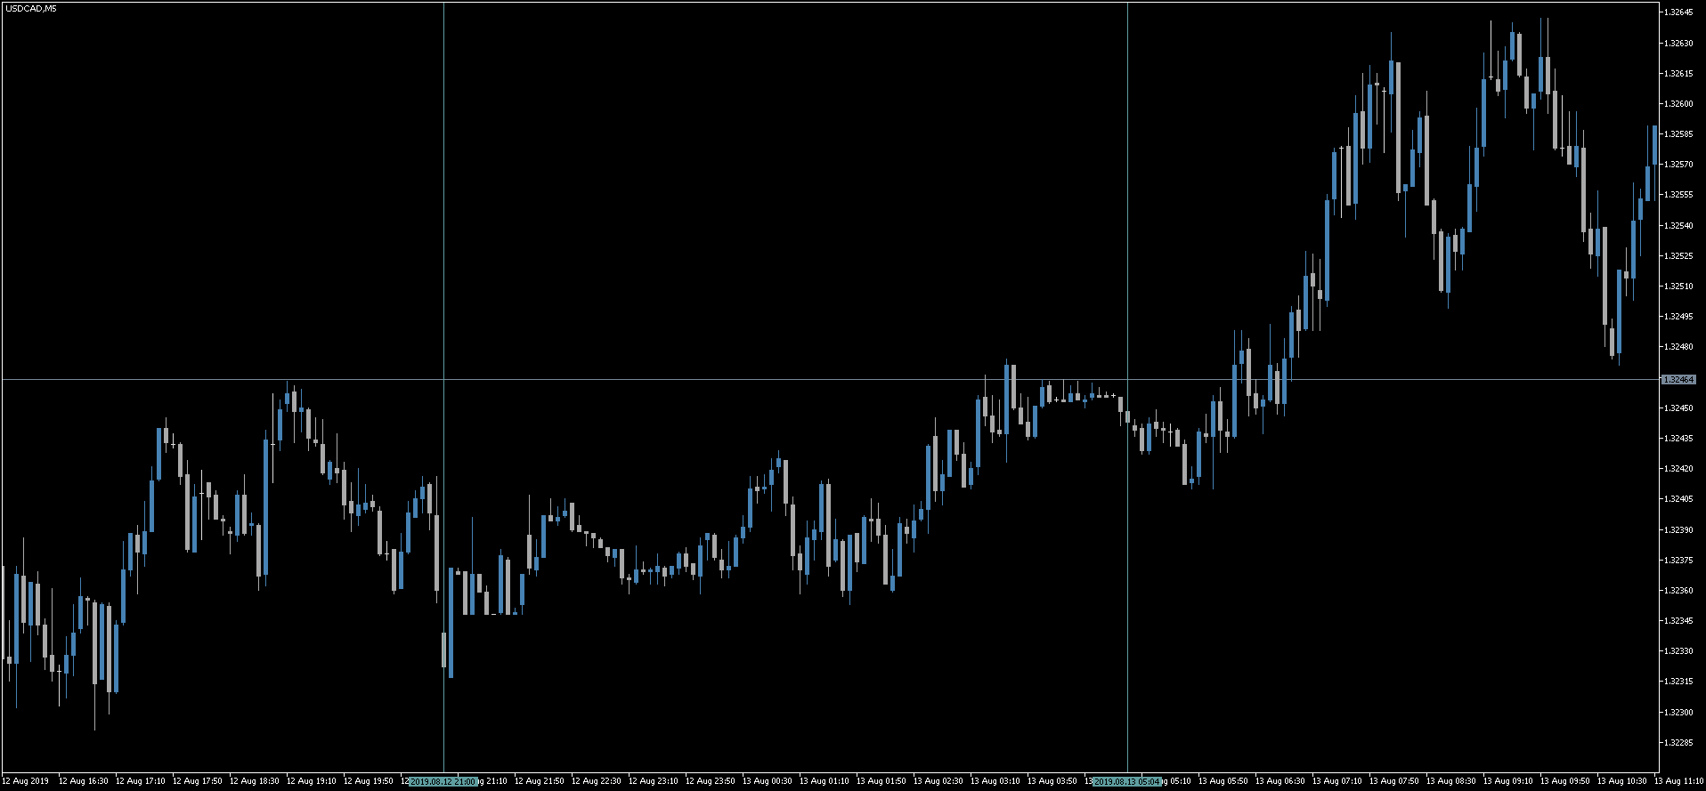1706x791 pixels.
Task: Click the 13 Aug 08:30 time axis label
Action: [x=1451, y=781]
